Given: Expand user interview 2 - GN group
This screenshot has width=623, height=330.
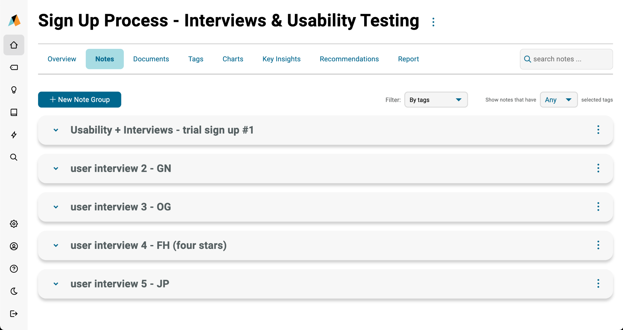Looking at the screenshot, I should point(56,168).
